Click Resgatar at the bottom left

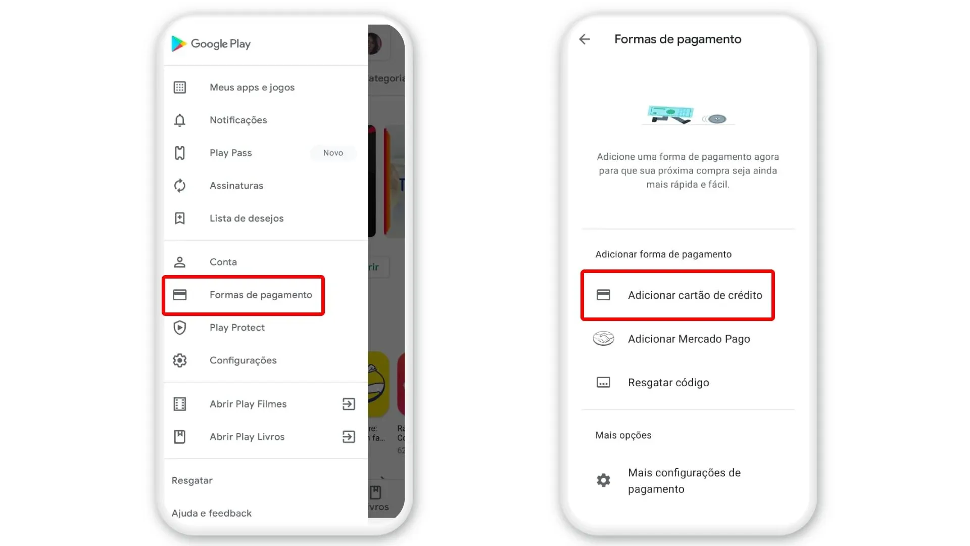pyautogui.click(x=192, y=480)
